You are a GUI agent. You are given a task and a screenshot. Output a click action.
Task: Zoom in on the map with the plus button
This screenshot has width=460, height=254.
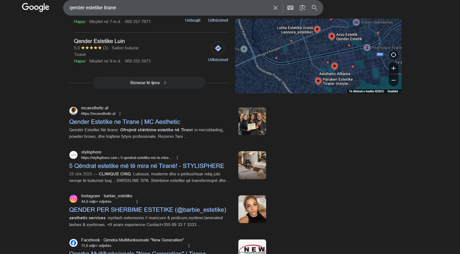pyautogui.click(x=393, y=68)
